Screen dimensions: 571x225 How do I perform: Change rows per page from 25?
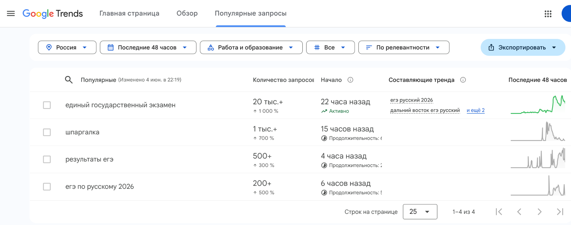(x=420, y=212)
